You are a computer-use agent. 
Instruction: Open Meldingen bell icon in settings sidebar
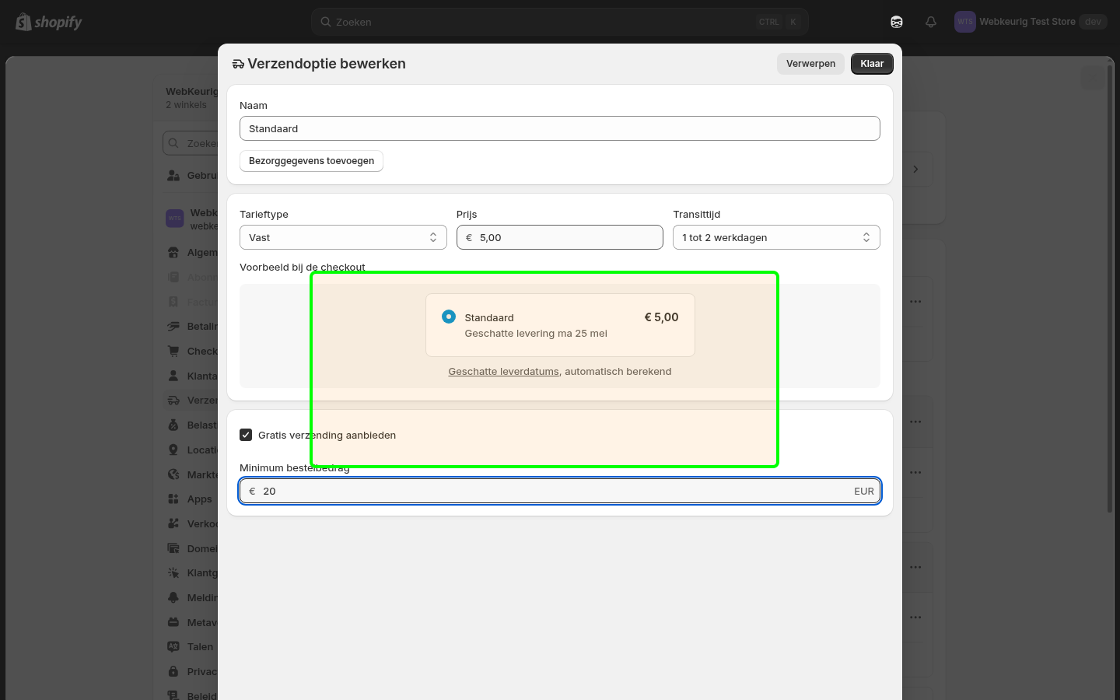tap(173, 598)
